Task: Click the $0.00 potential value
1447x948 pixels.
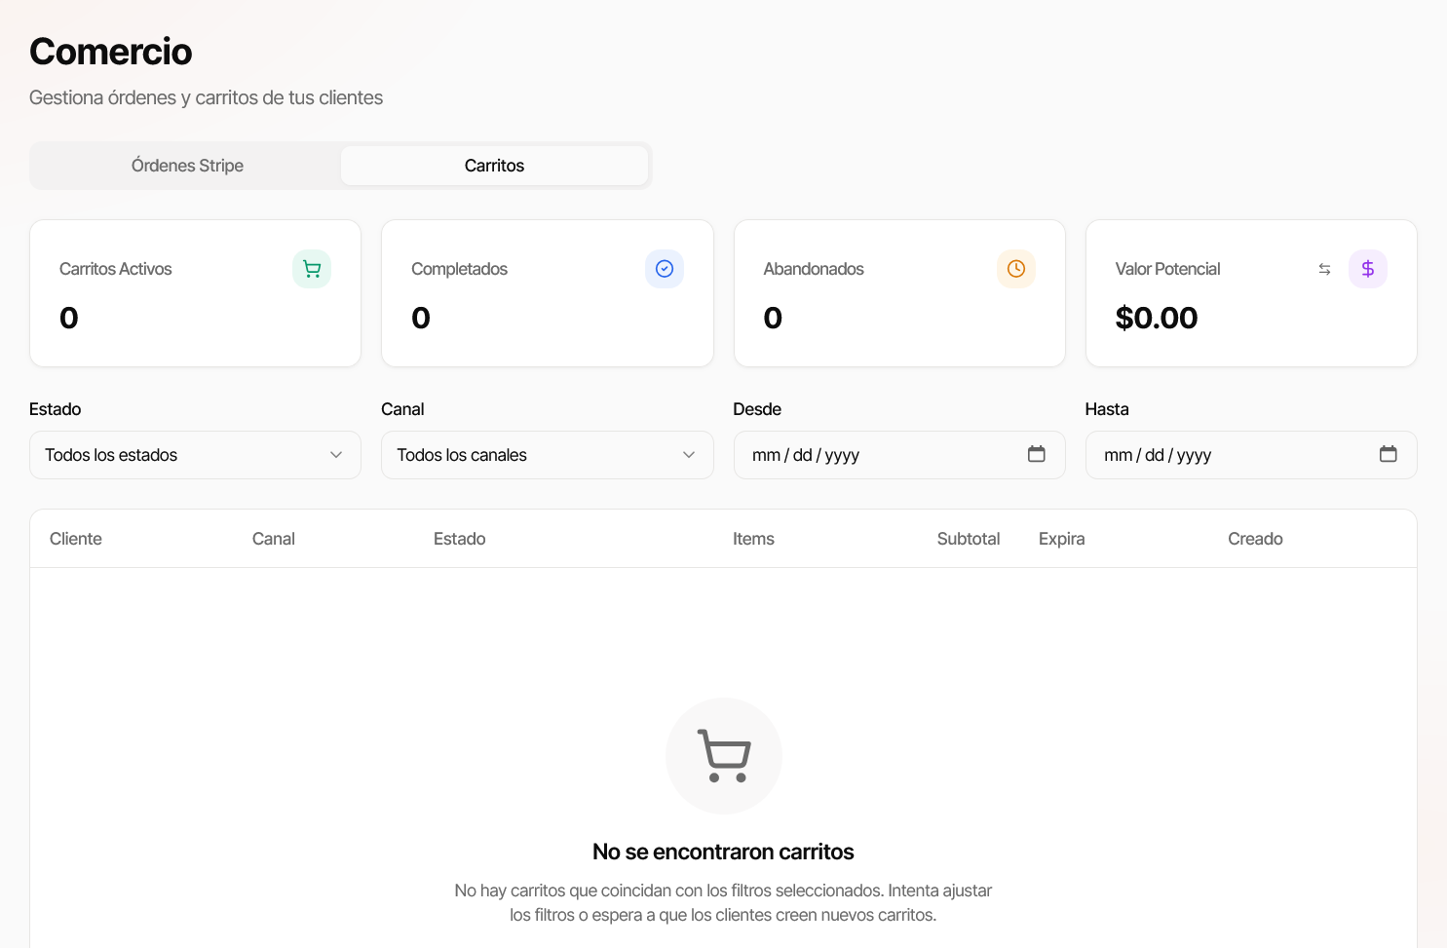Action: coord(1157,318)
